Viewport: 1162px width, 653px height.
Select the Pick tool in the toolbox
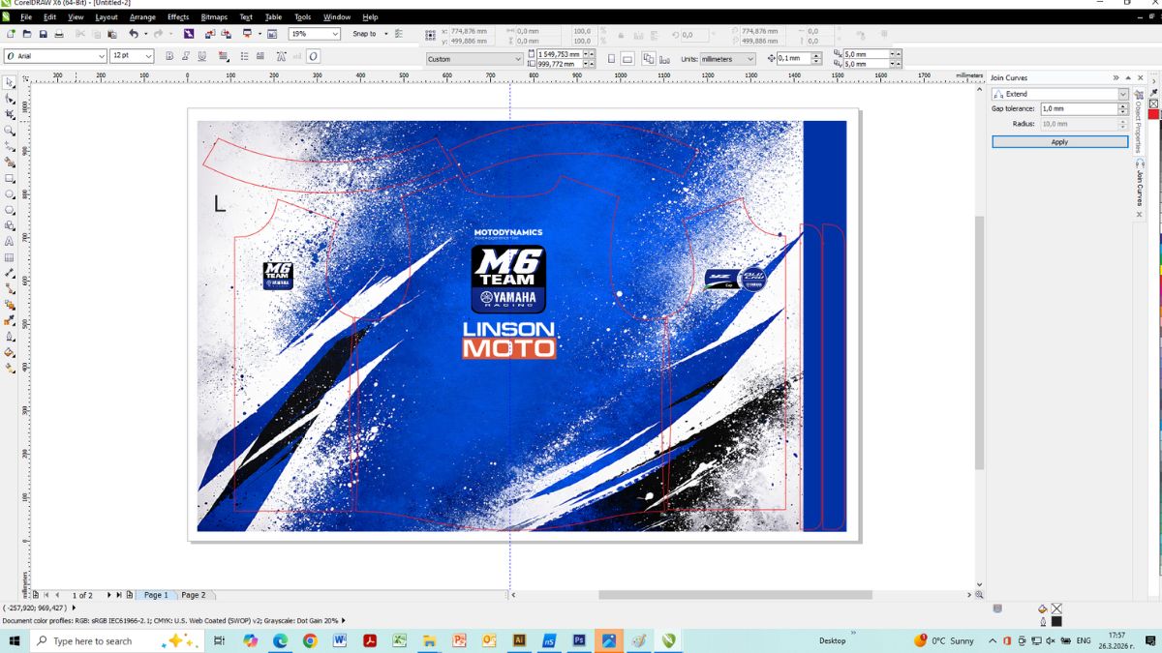coord(10,82)
